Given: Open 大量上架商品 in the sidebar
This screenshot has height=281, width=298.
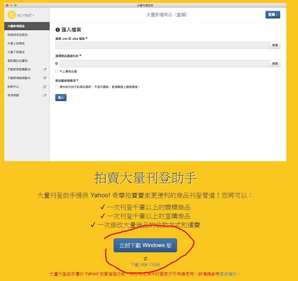Looking at the screenshot, I should 27,43.
